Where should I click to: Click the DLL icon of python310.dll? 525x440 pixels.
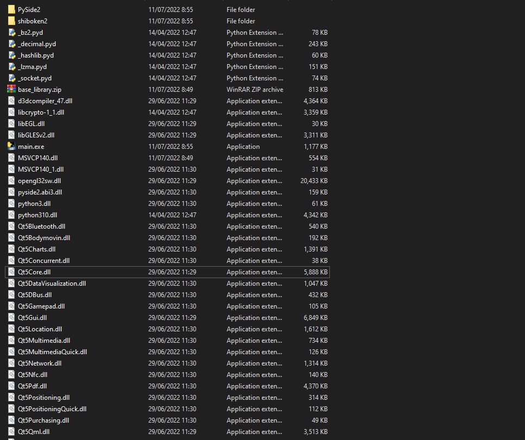click(x=12, y=215)
